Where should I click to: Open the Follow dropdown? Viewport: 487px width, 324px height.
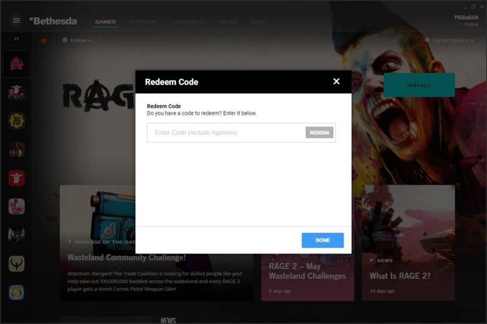[77, 40]
